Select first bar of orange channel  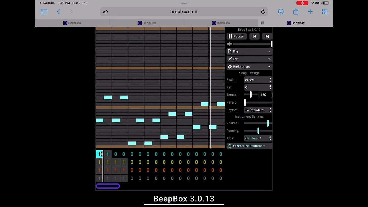pos(99,170)
